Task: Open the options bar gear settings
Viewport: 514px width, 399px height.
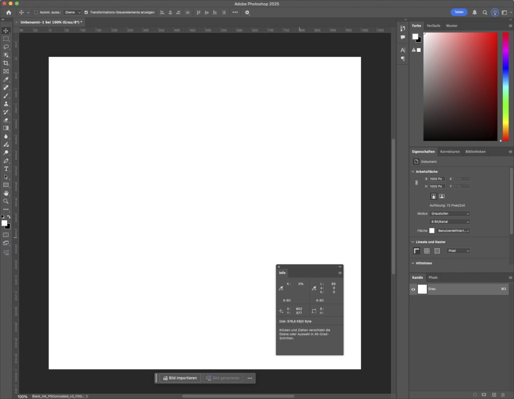Action: [247, 13]
